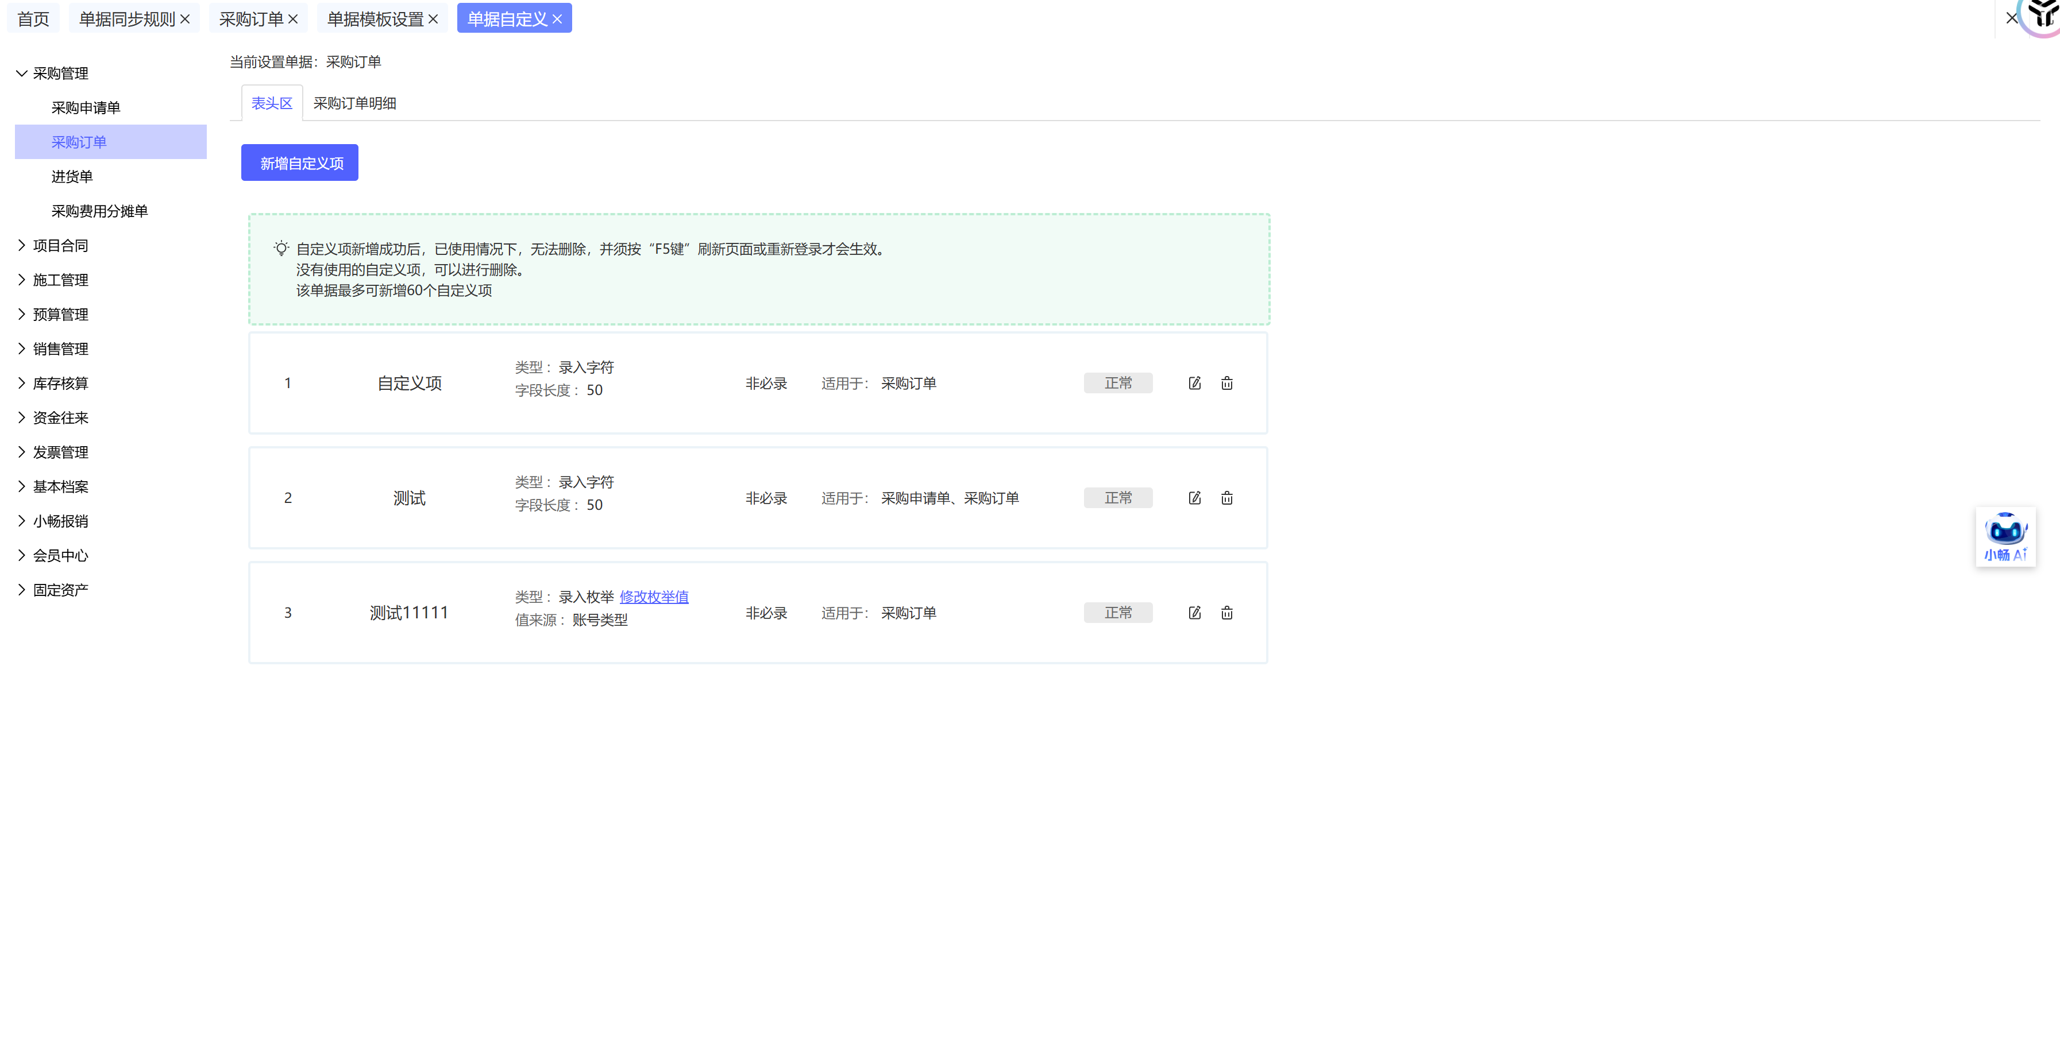Toggle 正常 status of 测试11111 row
2060x1057 pixels.
point(1117,613)
